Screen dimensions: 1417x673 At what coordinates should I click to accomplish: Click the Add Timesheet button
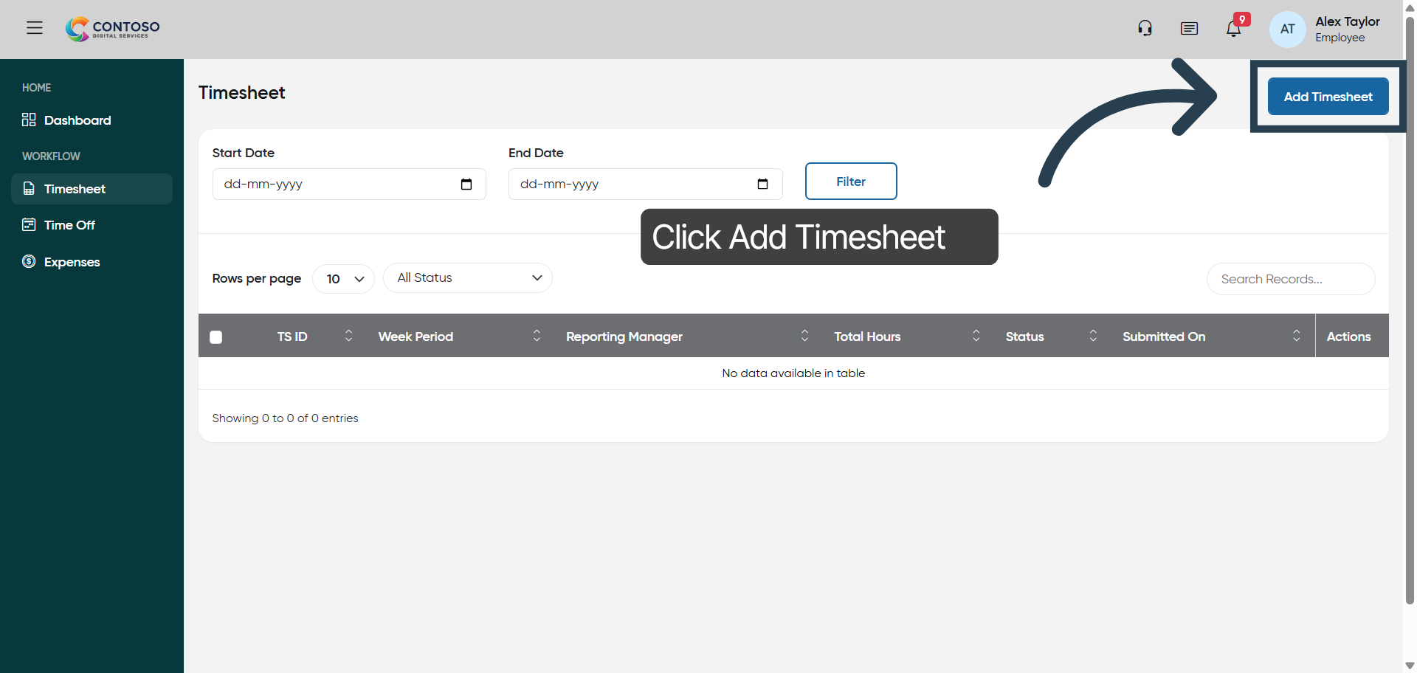click(1327, 97)
